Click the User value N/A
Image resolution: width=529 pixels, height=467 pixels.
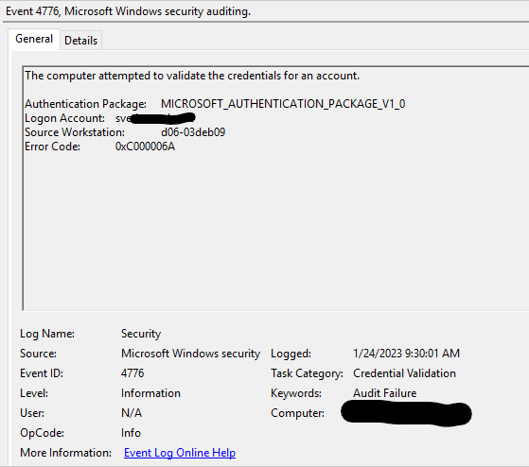pyautogui.click(x=132, y=413)
